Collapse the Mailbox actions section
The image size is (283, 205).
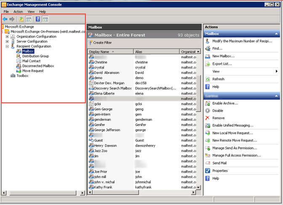click(276, 34)
